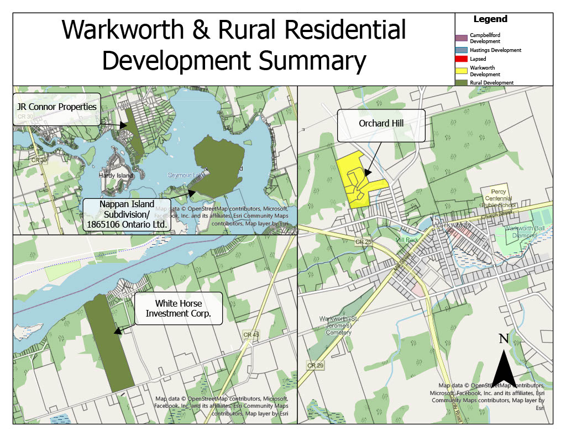Click the green Rural Development legend swatch
The image size is (566, 437).
click(x=462, y=83)
